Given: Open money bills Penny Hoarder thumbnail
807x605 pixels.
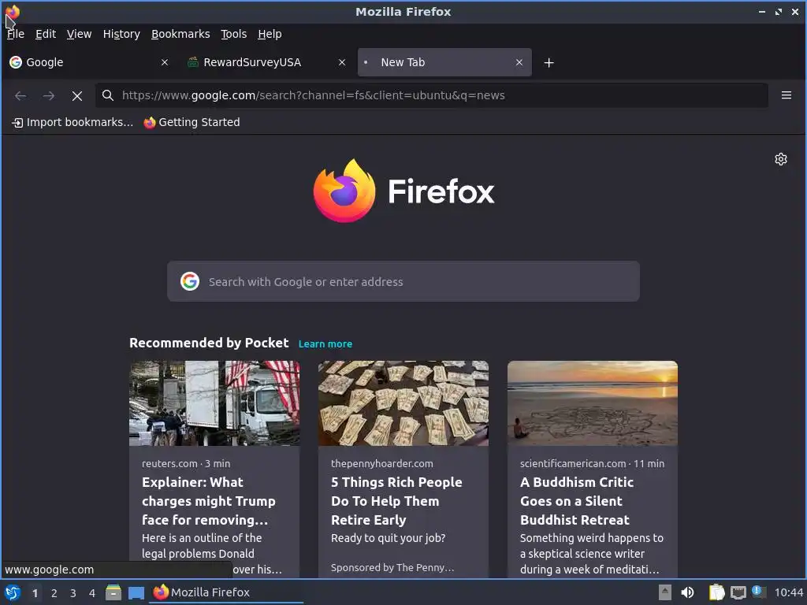Looking at the screenshot, I should point(403,403).
